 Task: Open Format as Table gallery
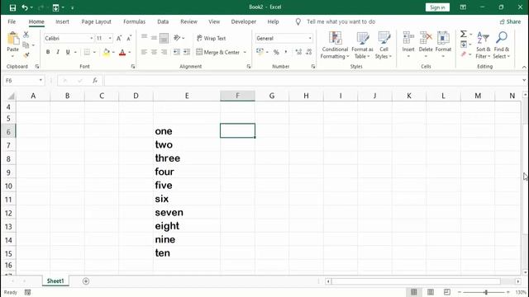[362, 45]
